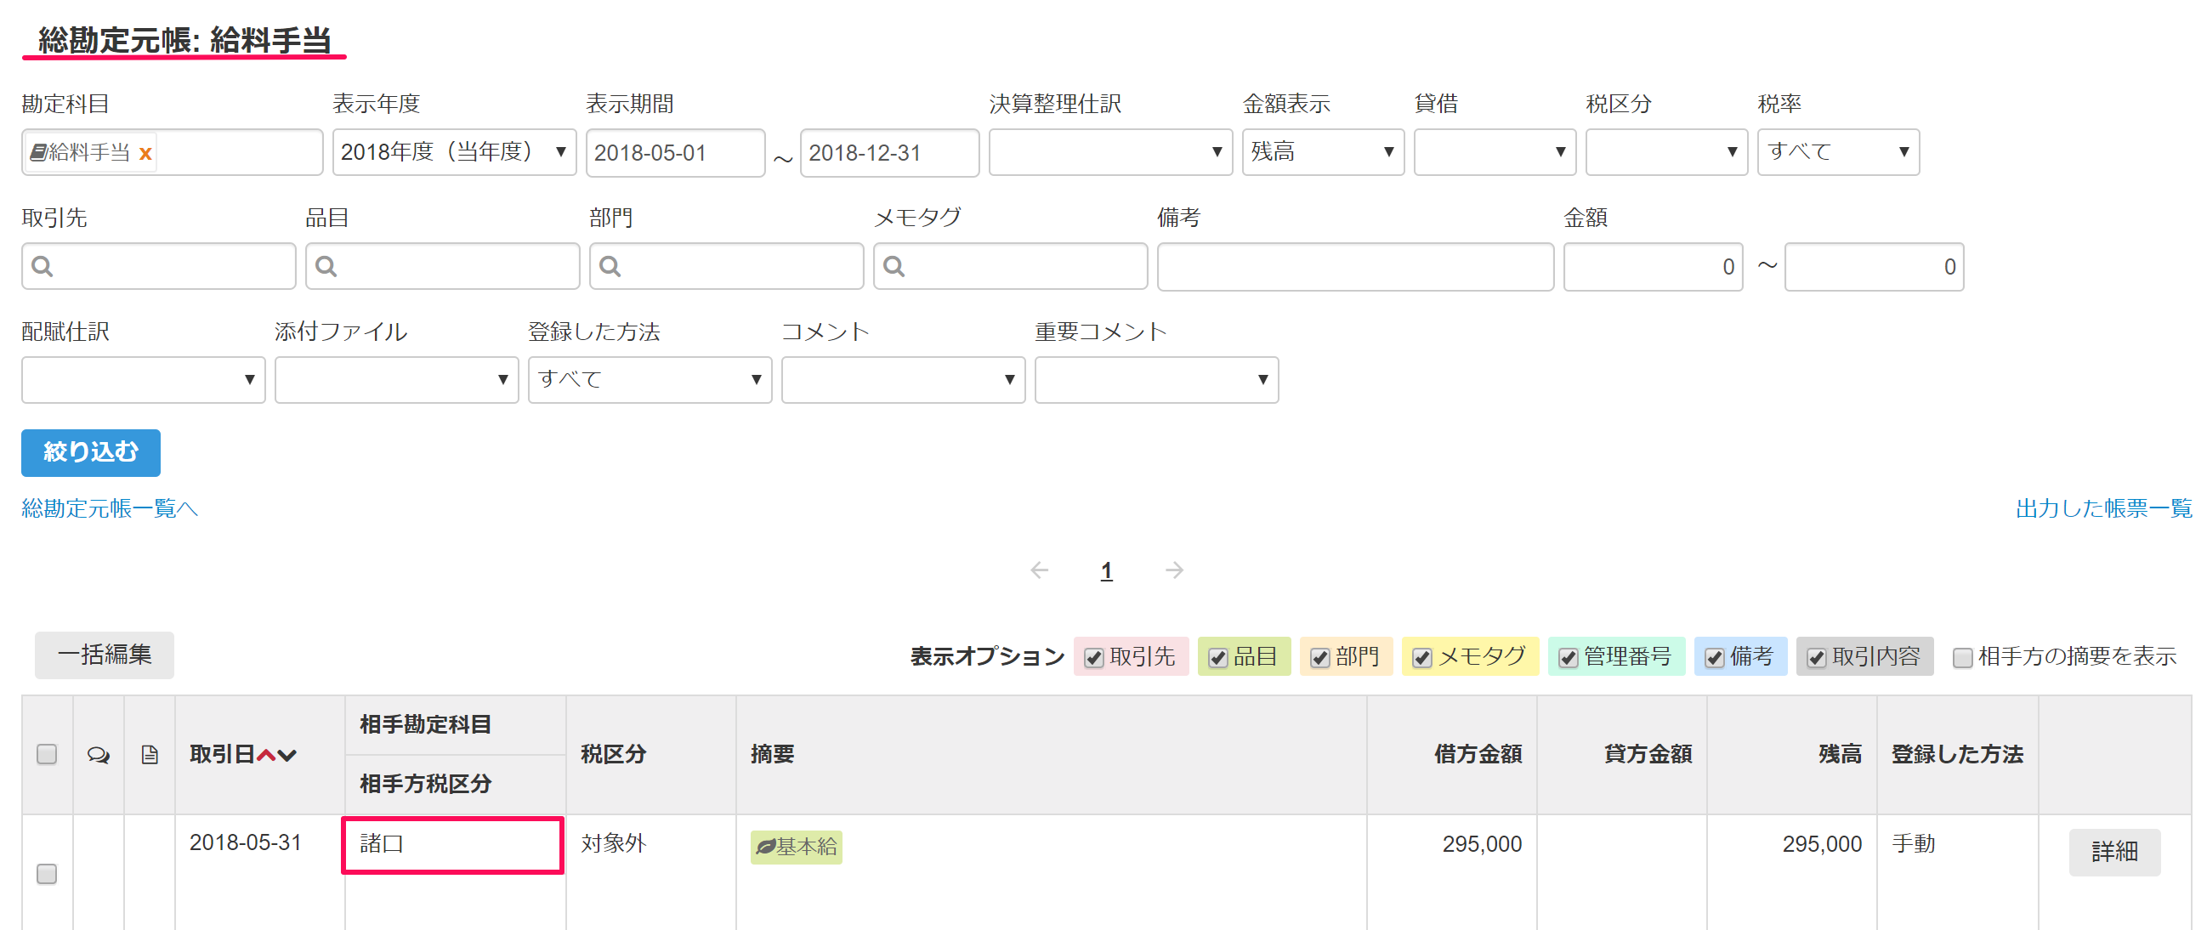Toggle 備考 display option checkbox
2207x930 pixels.
tap(1715, 658)
